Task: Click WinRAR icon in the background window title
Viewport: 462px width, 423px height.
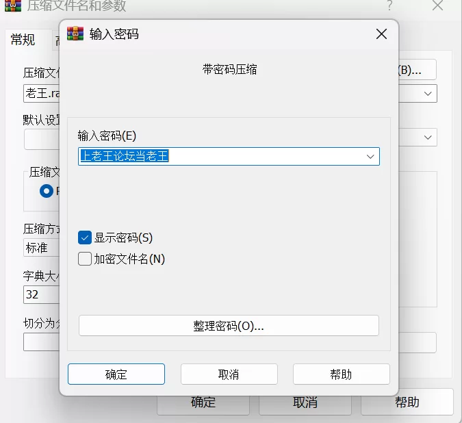Action: pyautogui.click(x=13, y=5)
